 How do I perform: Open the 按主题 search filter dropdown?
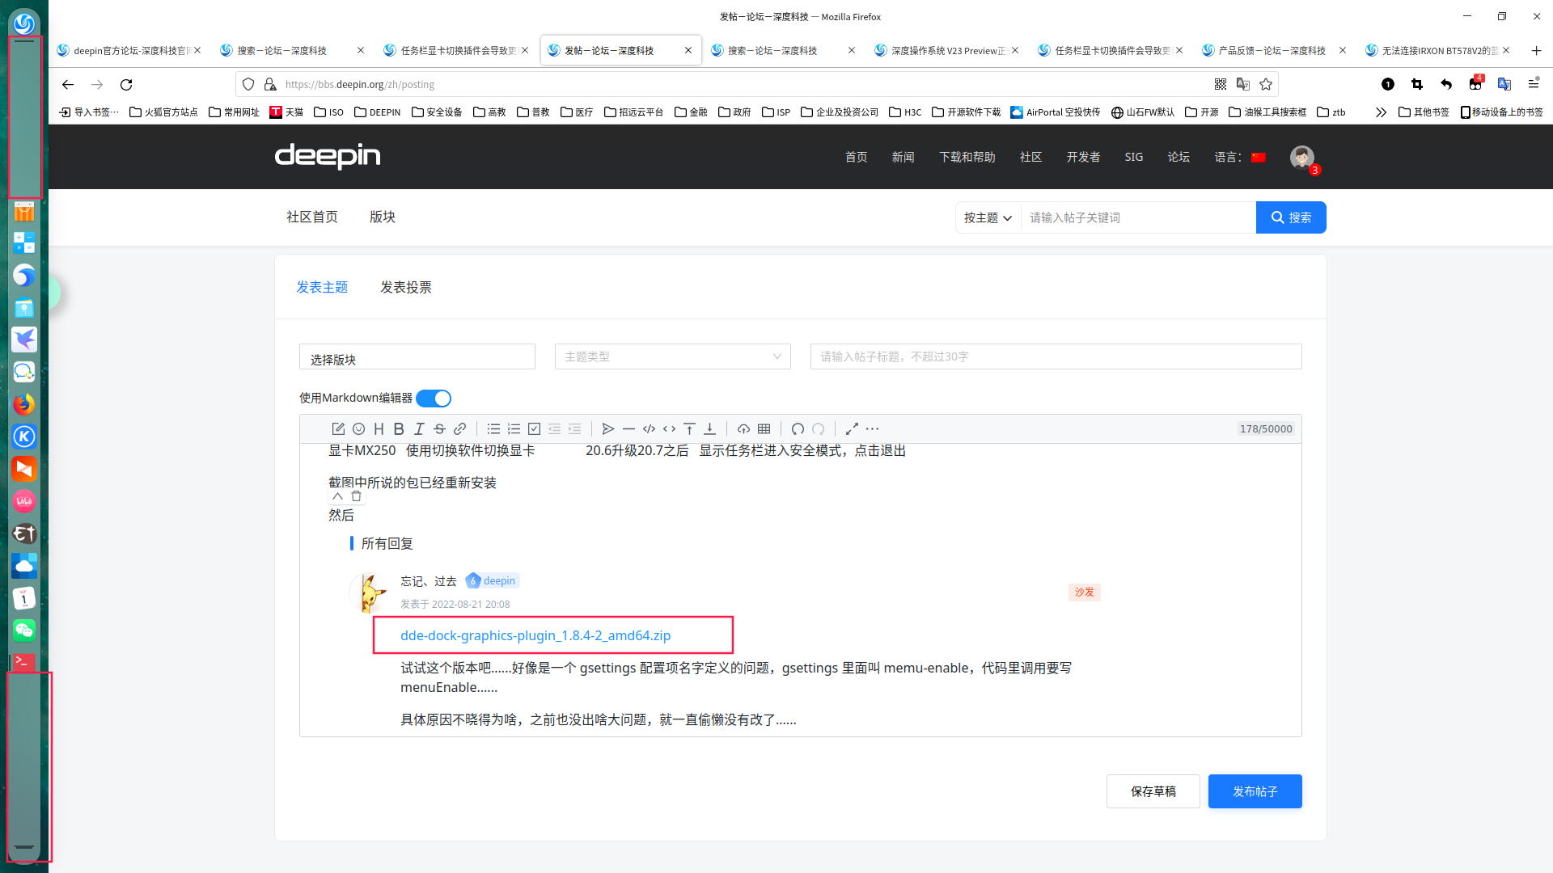click(987, 217)
